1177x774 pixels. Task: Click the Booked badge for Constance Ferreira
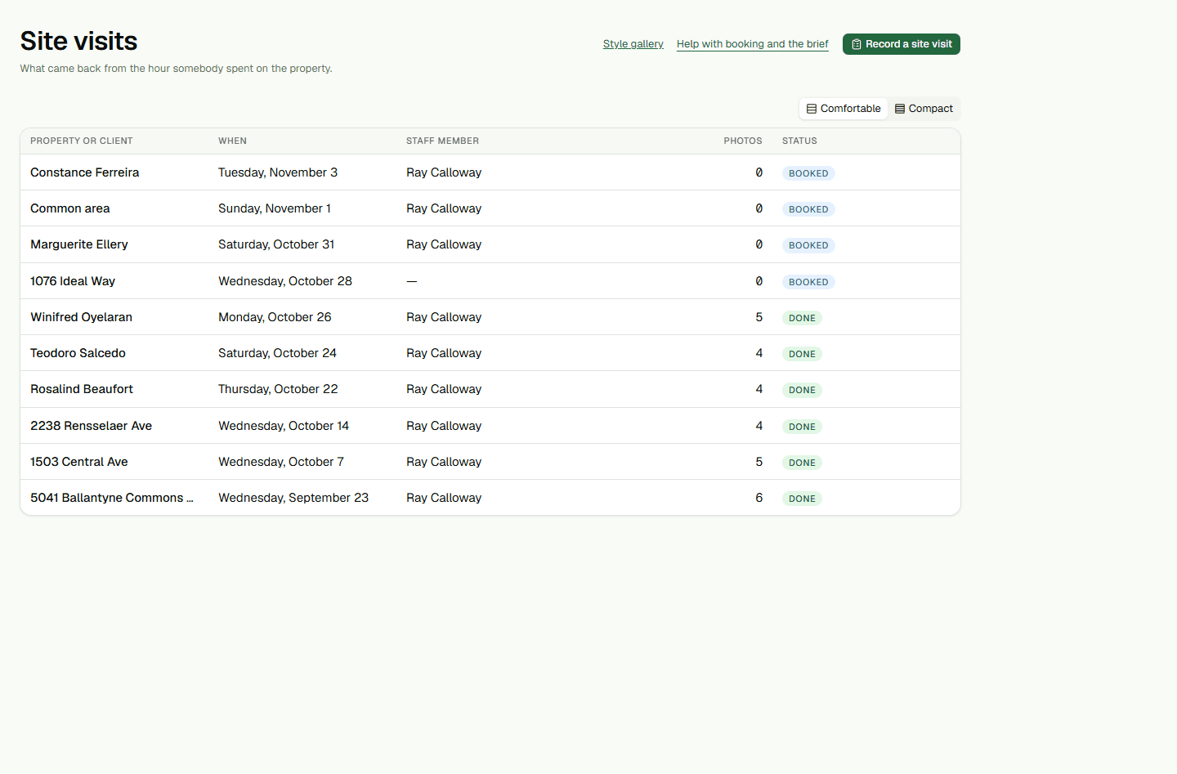click(808, 173)
